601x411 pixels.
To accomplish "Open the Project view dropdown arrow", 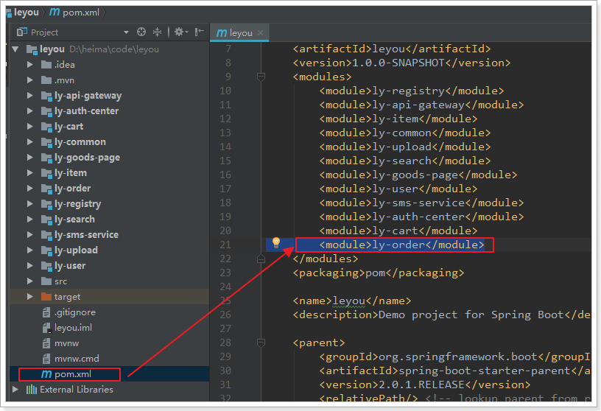I will click(x=126, y=32).
